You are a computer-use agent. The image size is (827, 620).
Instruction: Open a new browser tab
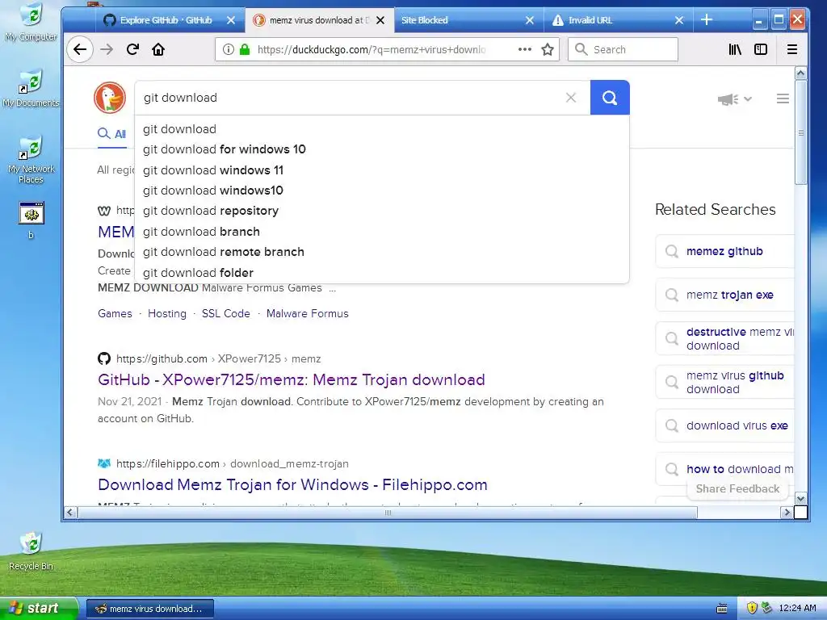707,20
